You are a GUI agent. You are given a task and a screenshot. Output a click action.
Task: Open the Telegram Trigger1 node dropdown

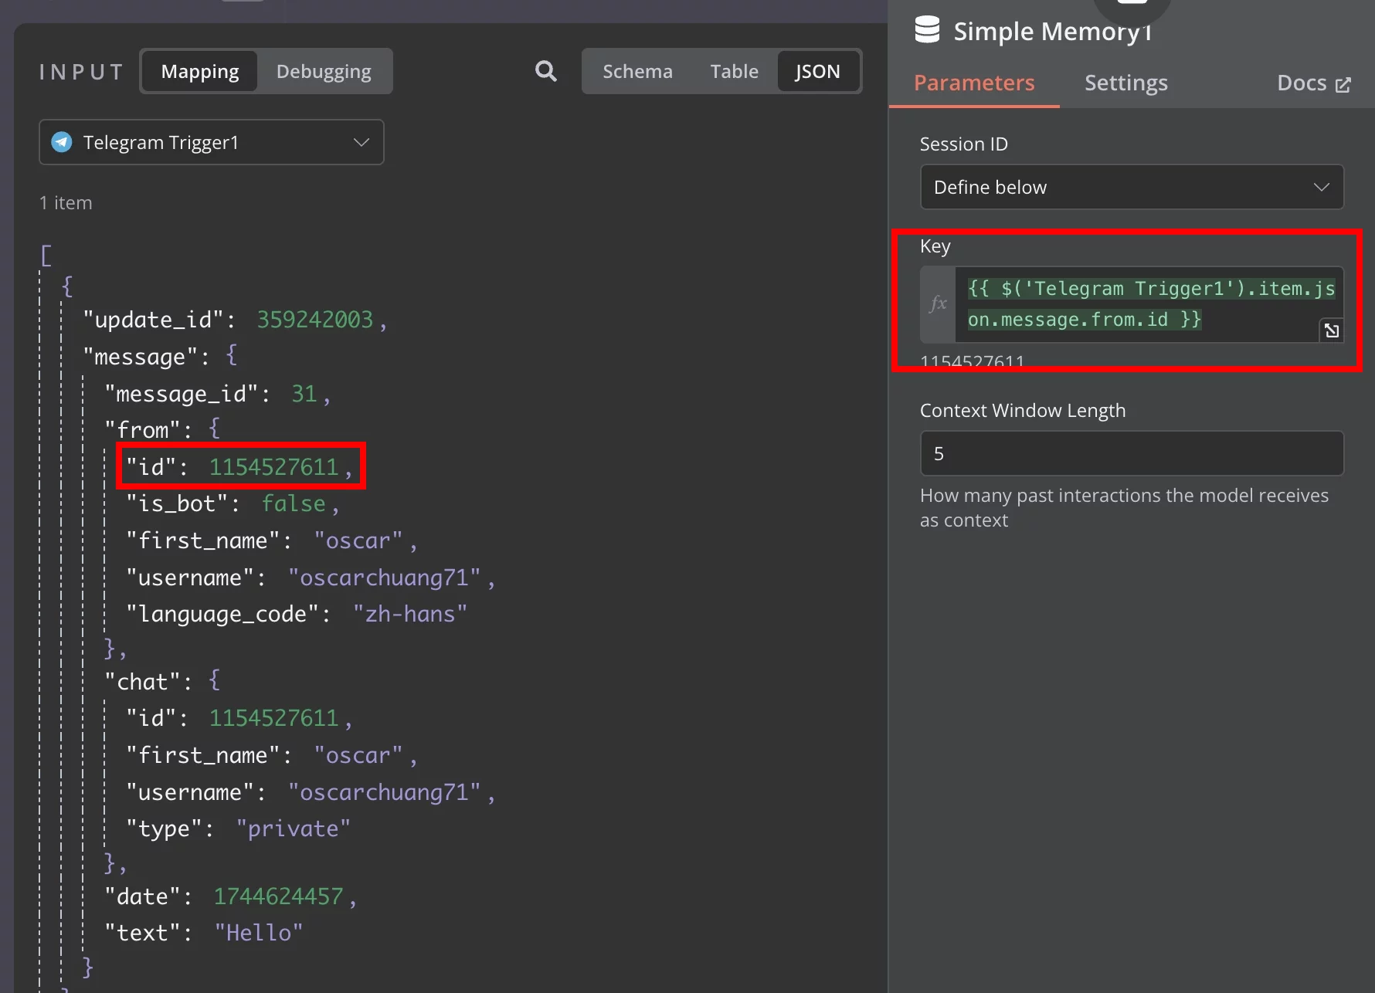tap(212, 142)
